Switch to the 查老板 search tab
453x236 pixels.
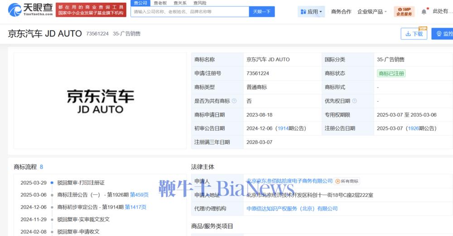pyautogui.click(x=160, y=3)
